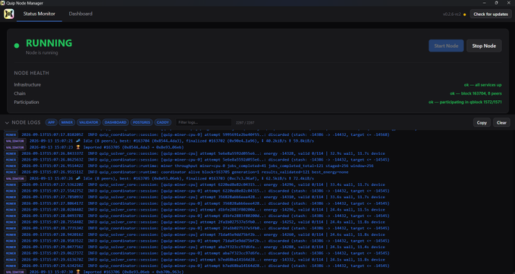This screenshot has width=515, height=274.
Task: Toggle the MINER log filter chip
Action: [x=67, y=122]
